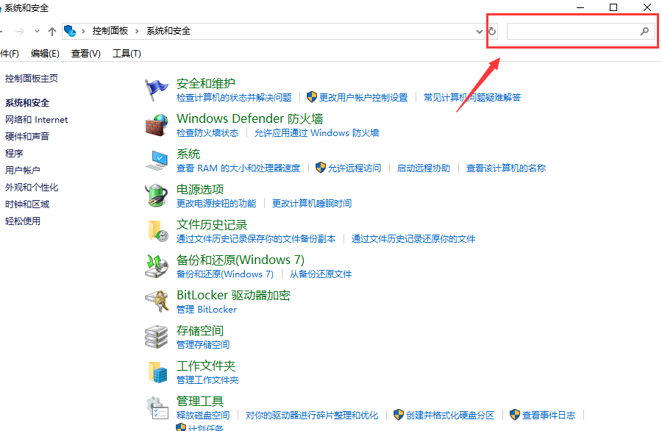Screen dimensions: 662x431
Task: Click the address bar path field
Action: (272, 31)
